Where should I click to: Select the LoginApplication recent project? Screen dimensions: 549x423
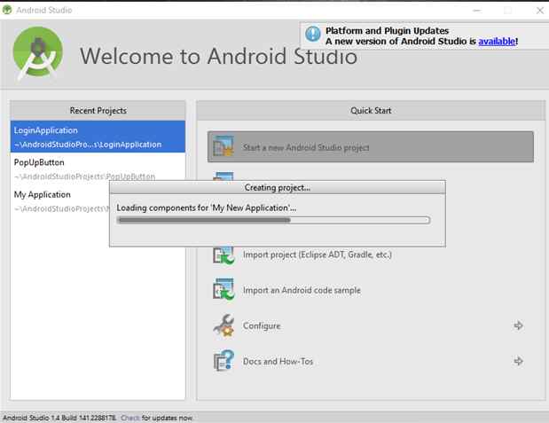[x=98, y=137]
